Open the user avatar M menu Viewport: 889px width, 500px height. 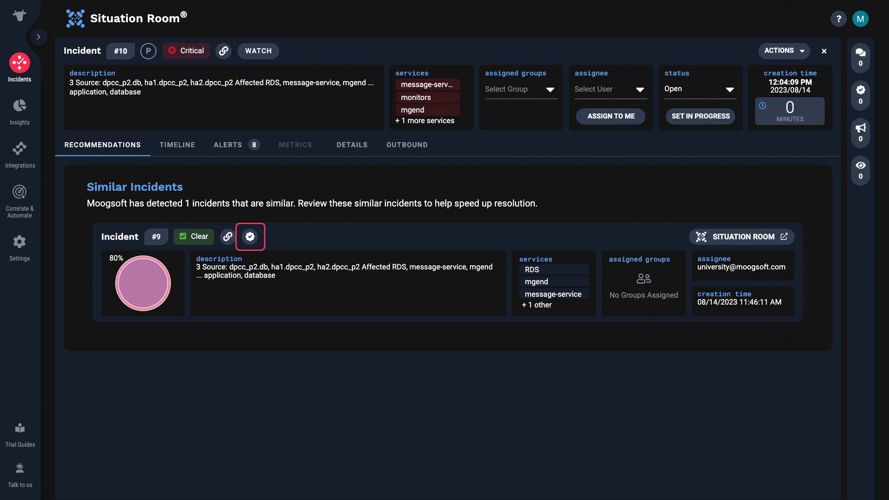click(x=860, y=19)
